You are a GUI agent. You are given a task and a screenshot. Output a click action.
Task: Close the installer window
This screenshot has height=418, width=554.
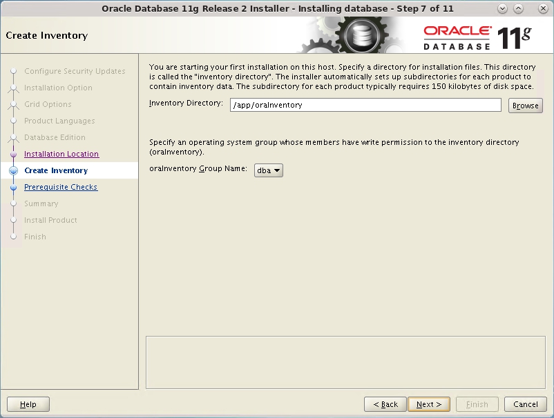pos(543,9)
